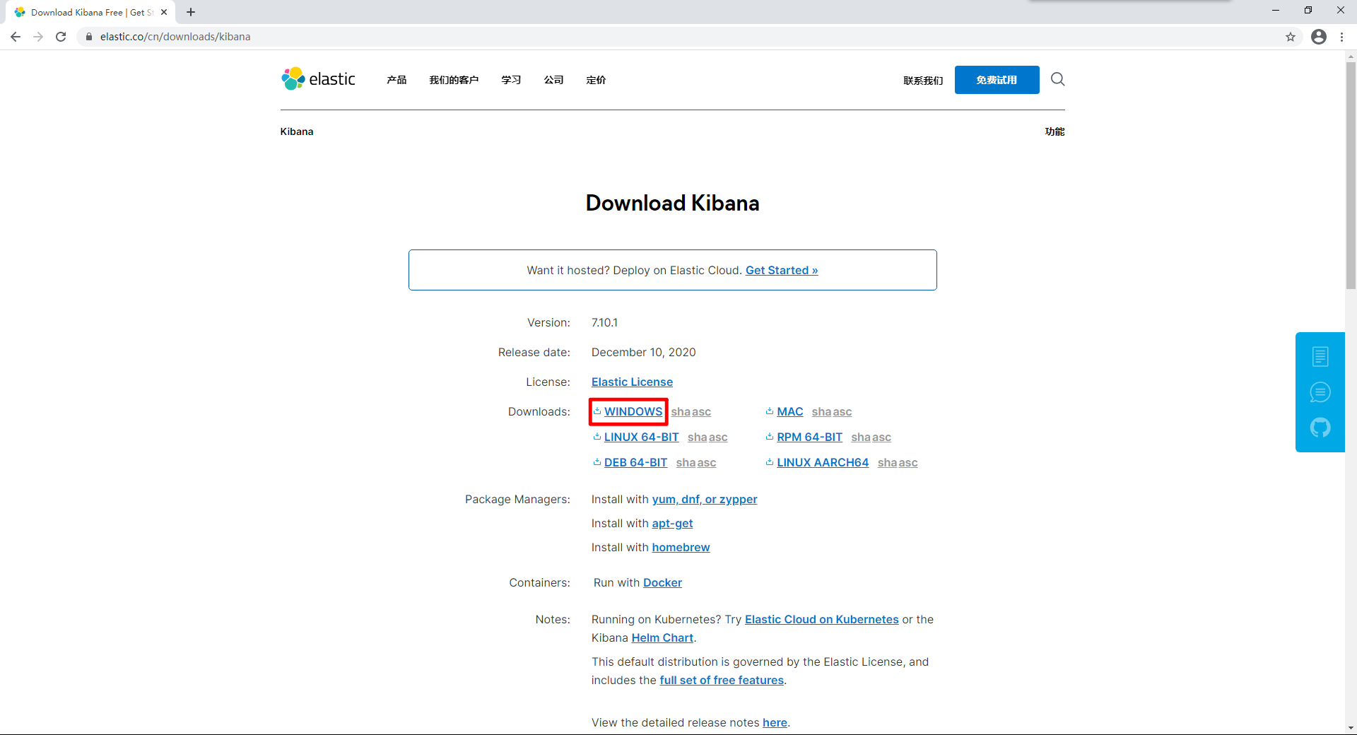The height and width of the screenshot is (735, 1357).
Task: Open the Chrome three-dot menu
Action: (1341, 37)
